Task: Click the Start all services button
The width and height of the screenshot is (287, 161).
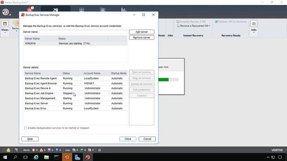Action: click(x=142, y=72)
